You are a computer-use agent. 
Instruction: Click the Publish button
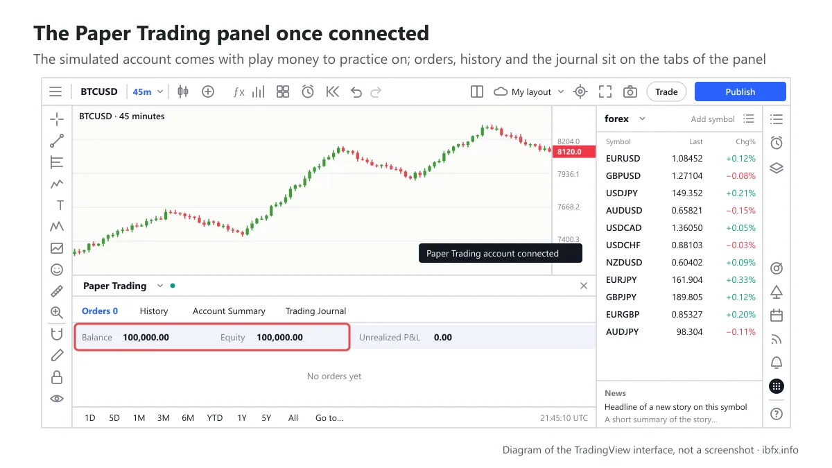[740, 92]
